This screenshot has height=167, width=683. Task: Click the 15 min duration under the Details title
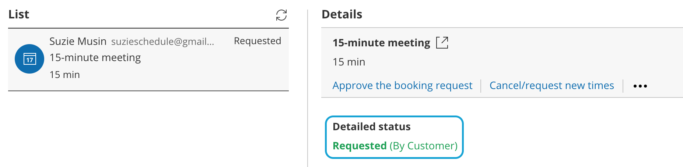[x=348, y=62]
